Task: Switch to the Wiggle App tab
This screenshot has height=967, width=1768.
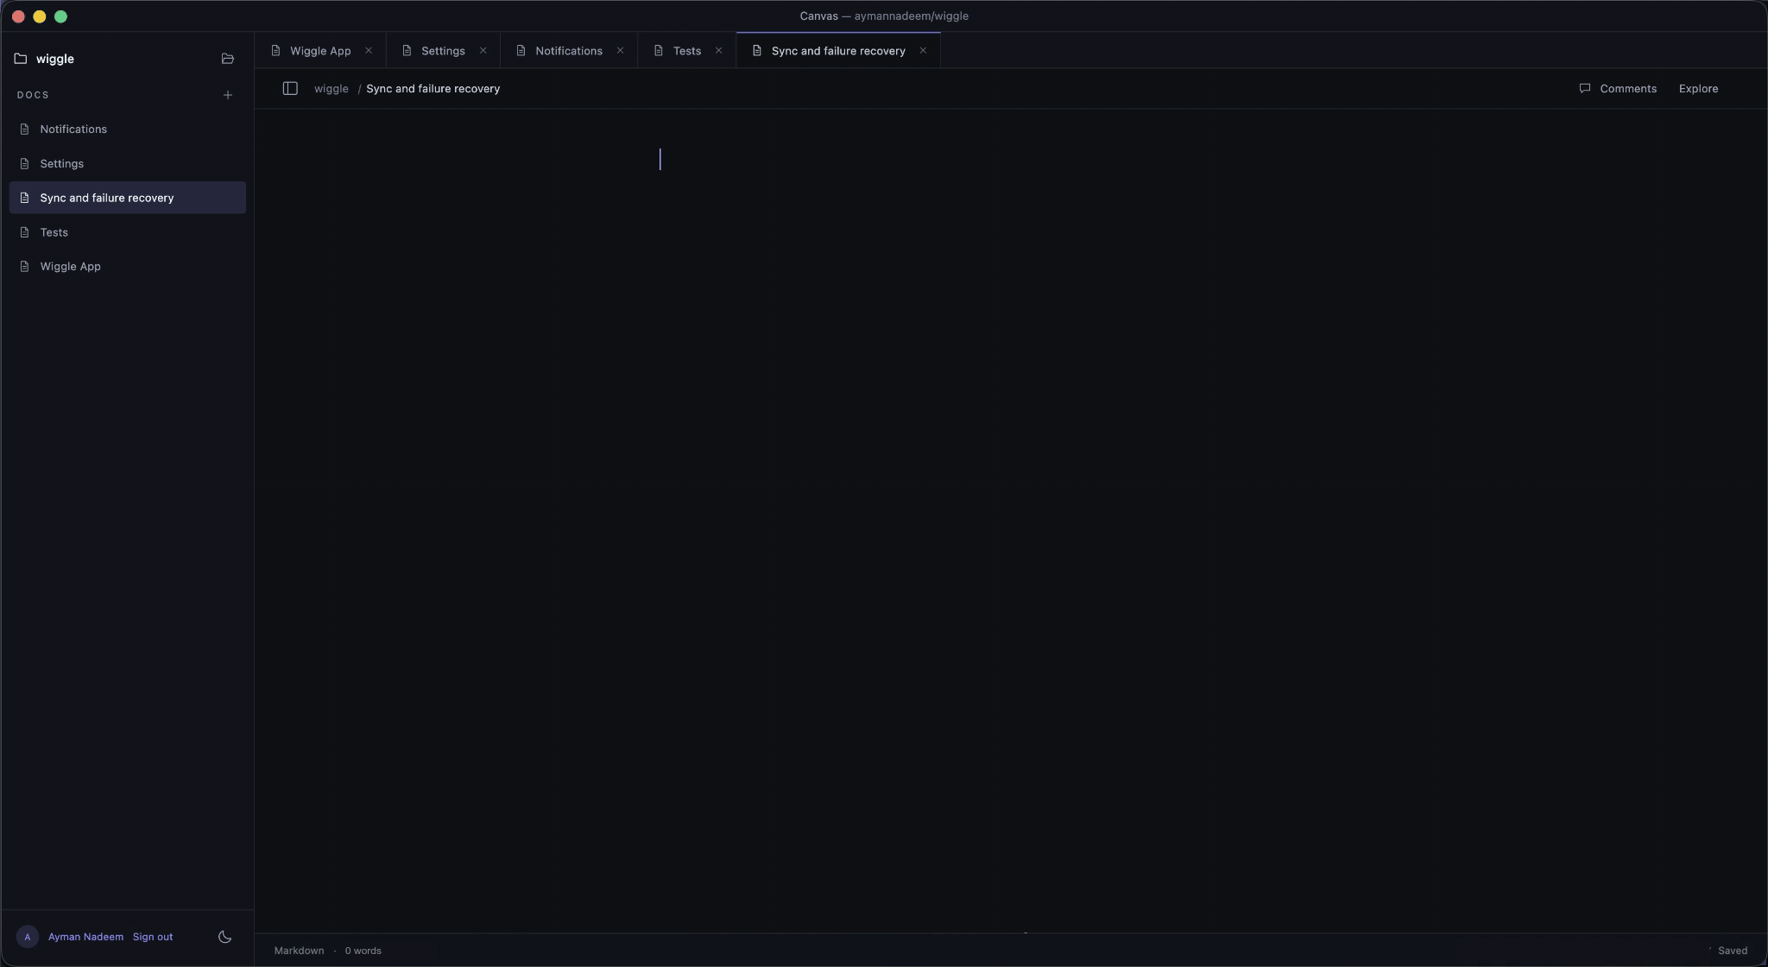Action: tap(320, 51)
